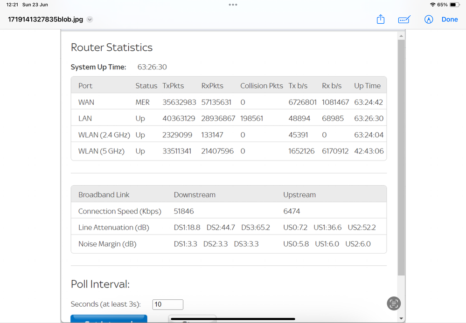The height and width of the screenshot is (323, 466).
Task: Tap the Share icon in toolbar
Action: pos(381,19)
